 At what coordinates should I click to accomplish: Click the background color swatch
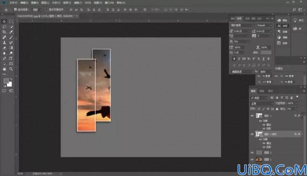[10, 84]
